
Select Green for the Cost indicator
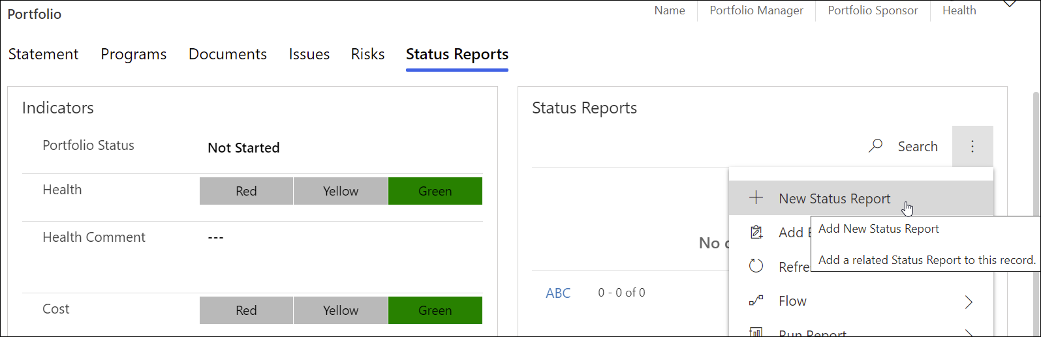435,310
